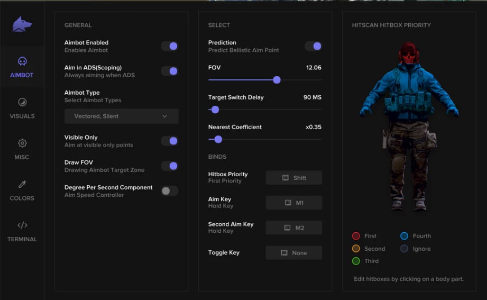This screenshot has height=300, width=487.
Task: Click 'Select Aimbot Types' description text
Action: point(93,100)
